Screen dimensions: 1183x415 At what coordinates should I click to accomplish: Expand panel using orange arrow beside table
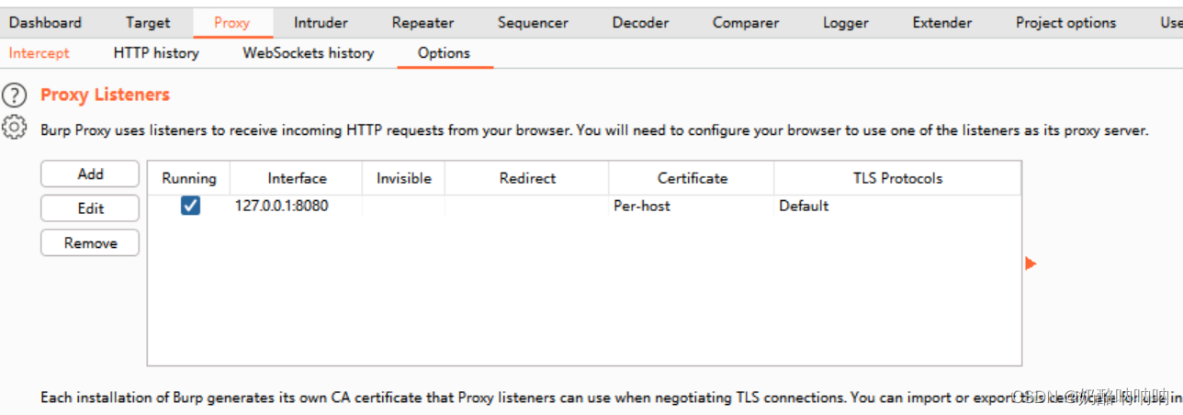(x=1031, y=264)
